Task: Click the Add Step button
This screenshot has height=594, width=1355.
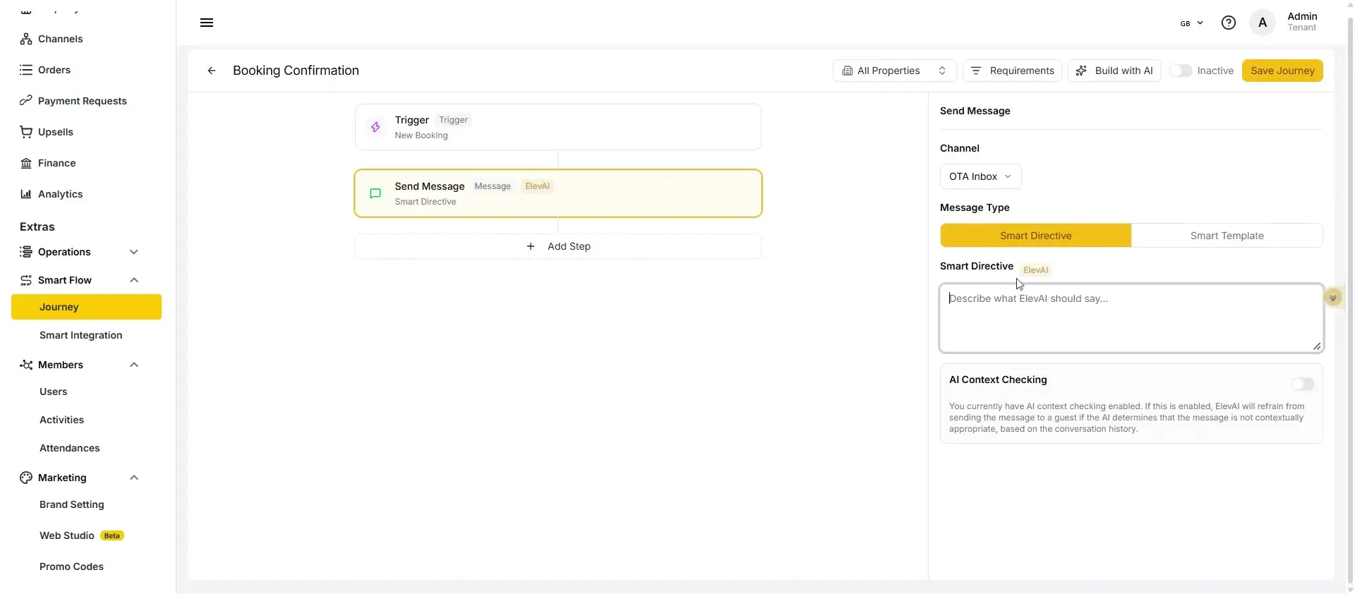Action: (558, 246)
